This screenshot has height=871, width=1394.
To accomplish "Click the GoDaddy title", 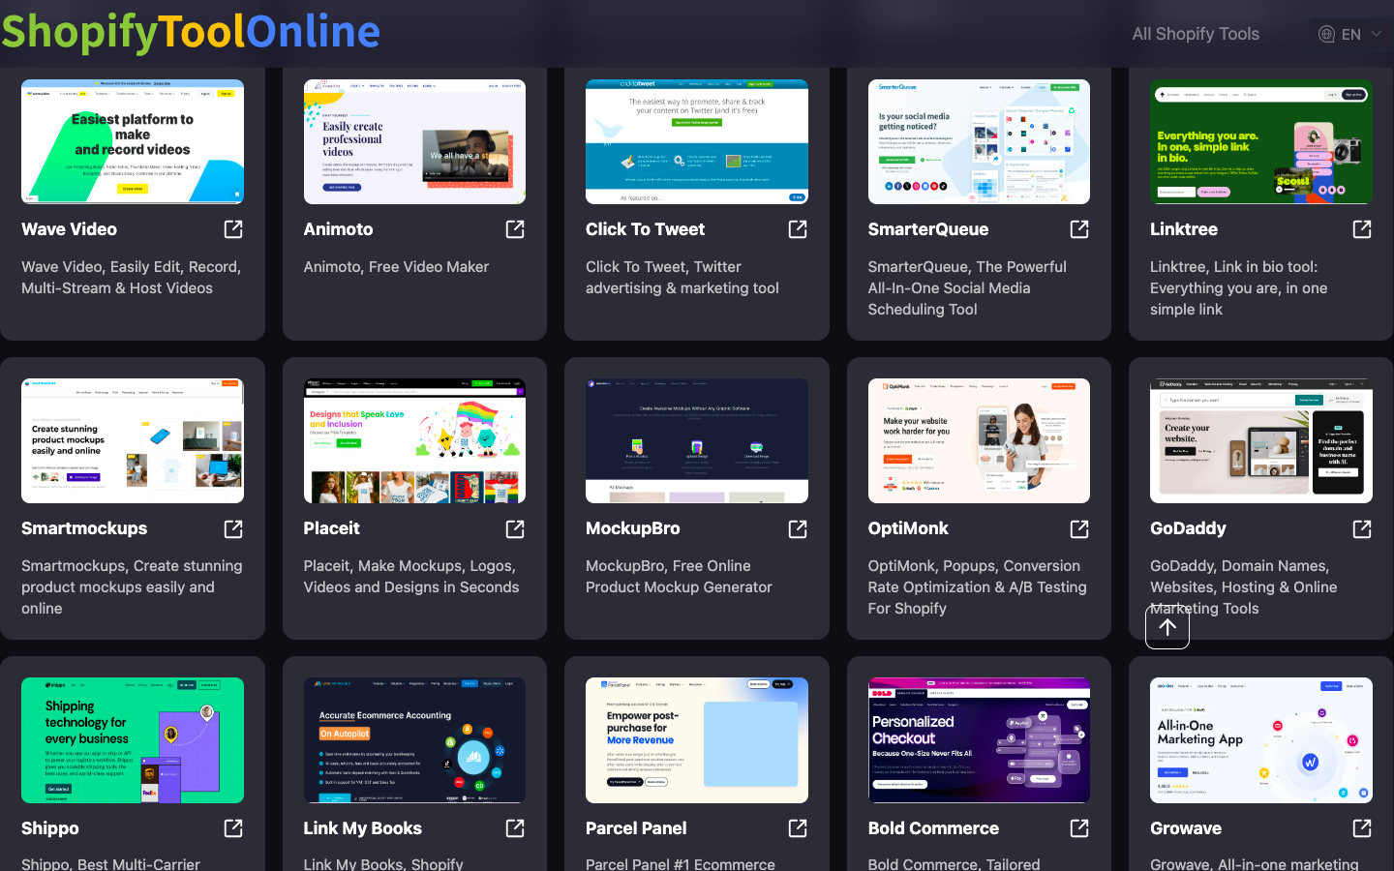I will 1188,528.
